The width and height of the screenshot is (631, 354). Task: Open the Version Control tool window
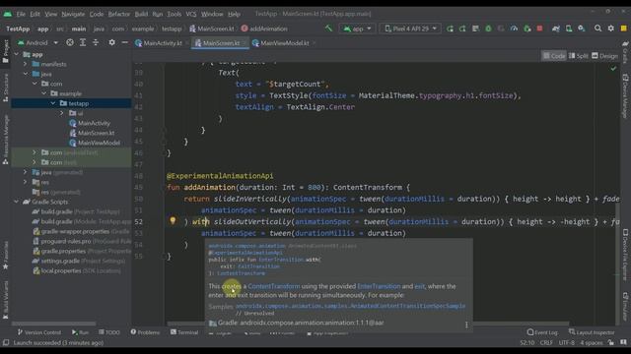pos(39,332)
